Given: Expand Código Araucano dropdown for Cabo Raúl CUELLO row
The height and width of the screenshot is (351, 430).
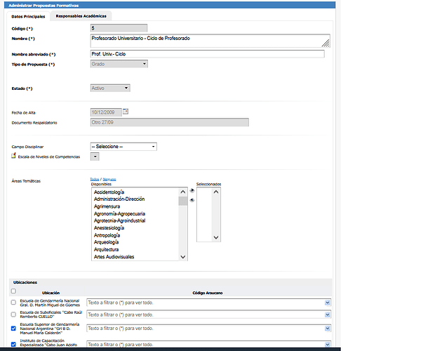Looking at the screenshot, I should click(x=328, y=314).
